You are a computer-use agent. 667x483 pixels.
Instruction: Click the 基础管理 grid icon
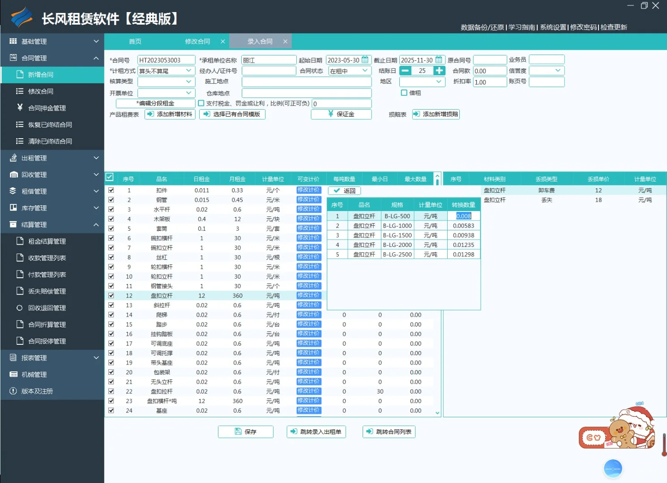(13, 41)
